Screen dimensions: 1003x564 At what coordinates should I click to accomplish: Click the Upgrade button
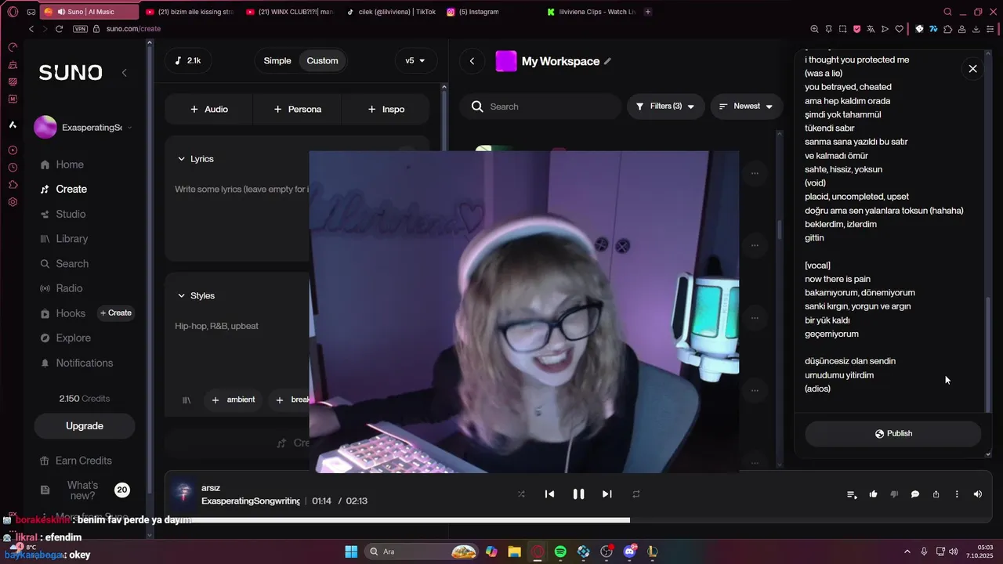[x=85, y=426]
